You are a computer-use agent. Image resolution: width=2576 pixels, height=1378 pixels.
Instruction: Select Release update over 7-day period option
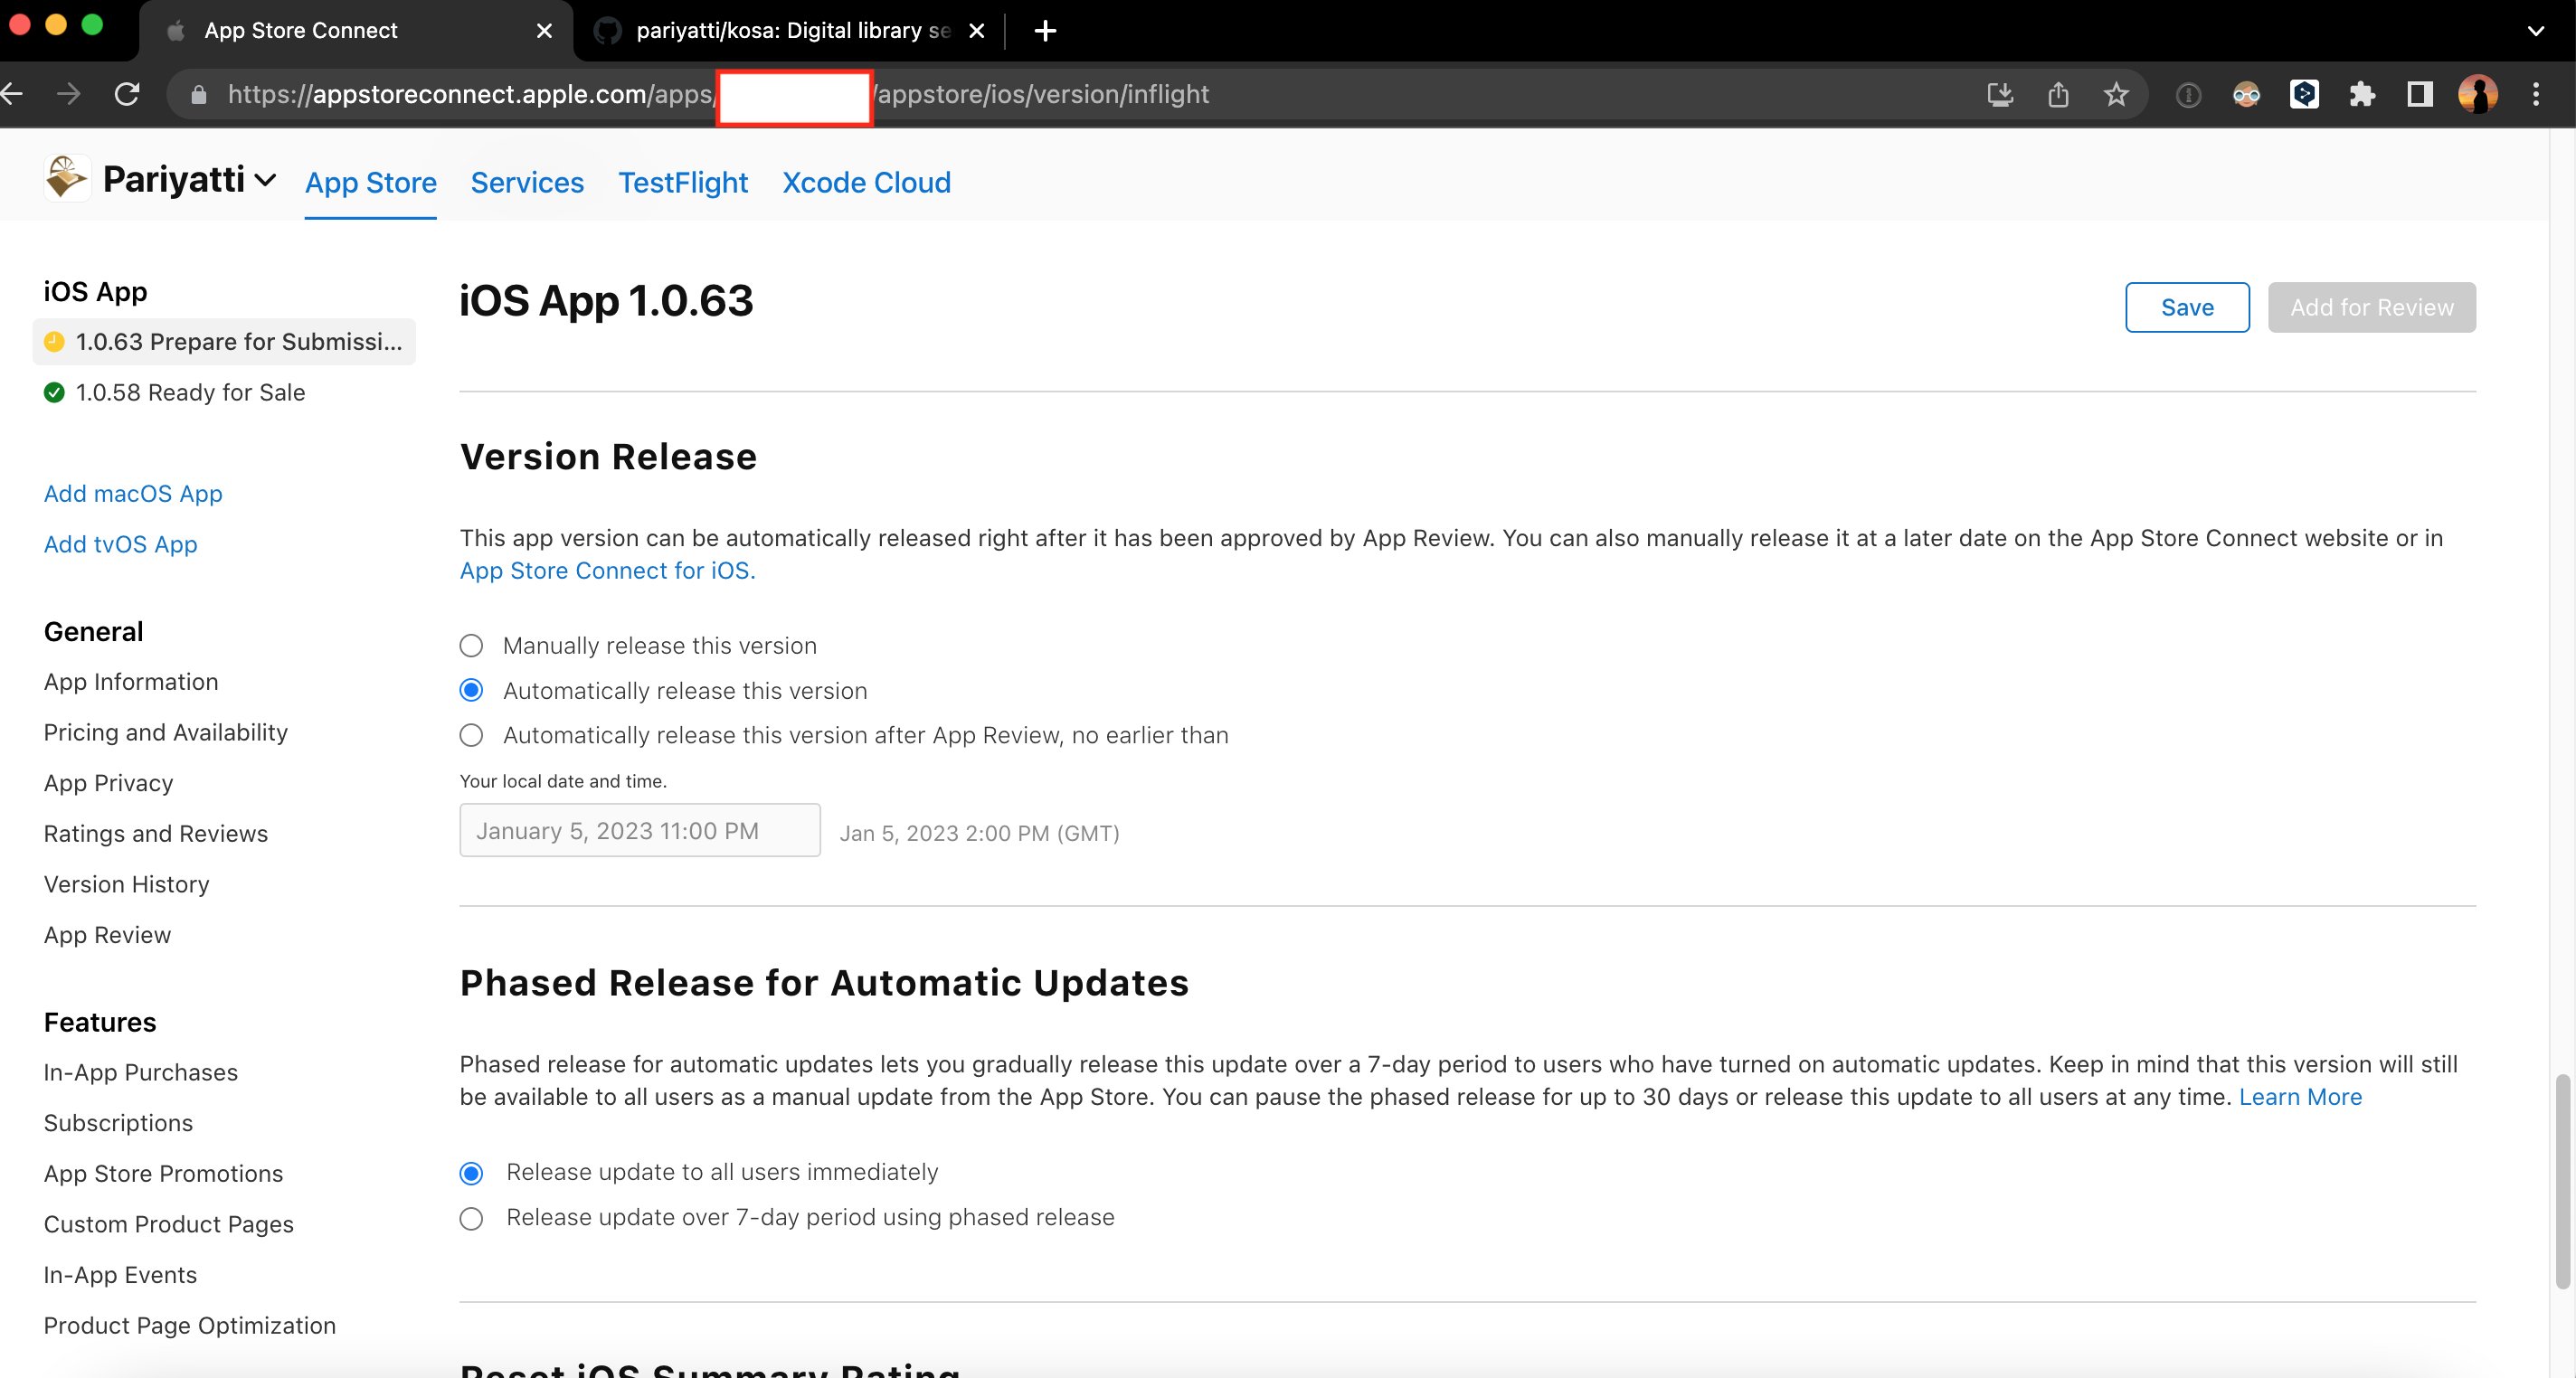pos(474,1216)
